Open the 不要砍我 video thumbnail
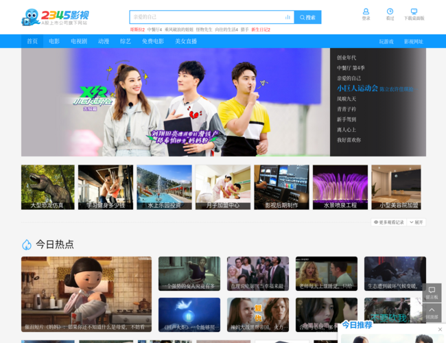The image size is (446, 343). [392, 311]
